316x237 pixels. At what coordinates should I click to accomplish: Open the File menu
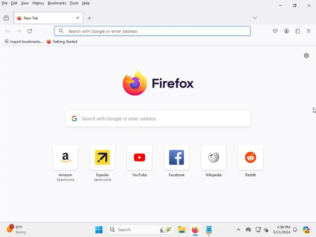(x=5, y=3)
